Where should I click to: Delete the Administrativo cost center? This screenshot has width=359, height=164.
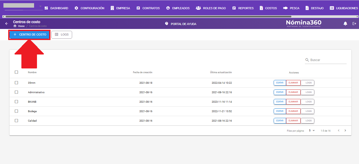tap(293, 92)
